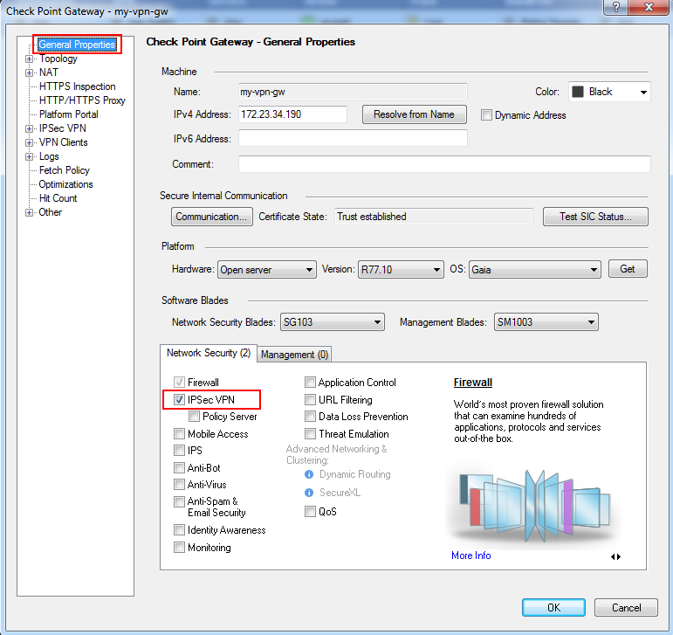
Task: Click the IPv6 Address field
Action: click(353, 138)
